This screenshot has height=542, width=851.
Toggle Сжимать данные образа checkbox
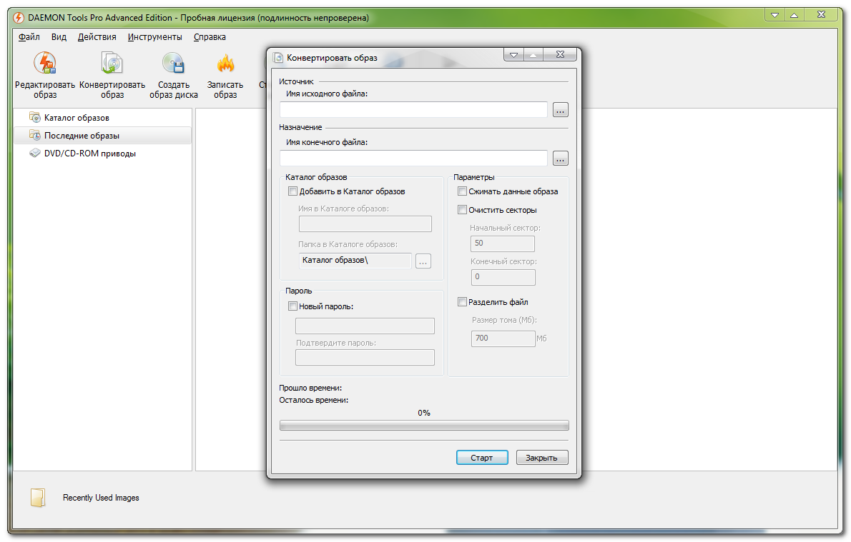click(x=462, y=191)
